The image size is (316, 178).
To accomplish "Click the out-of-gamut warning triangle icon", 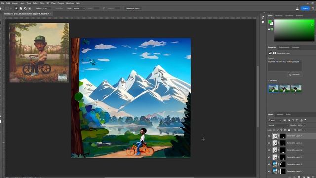I will pos(269,29).
